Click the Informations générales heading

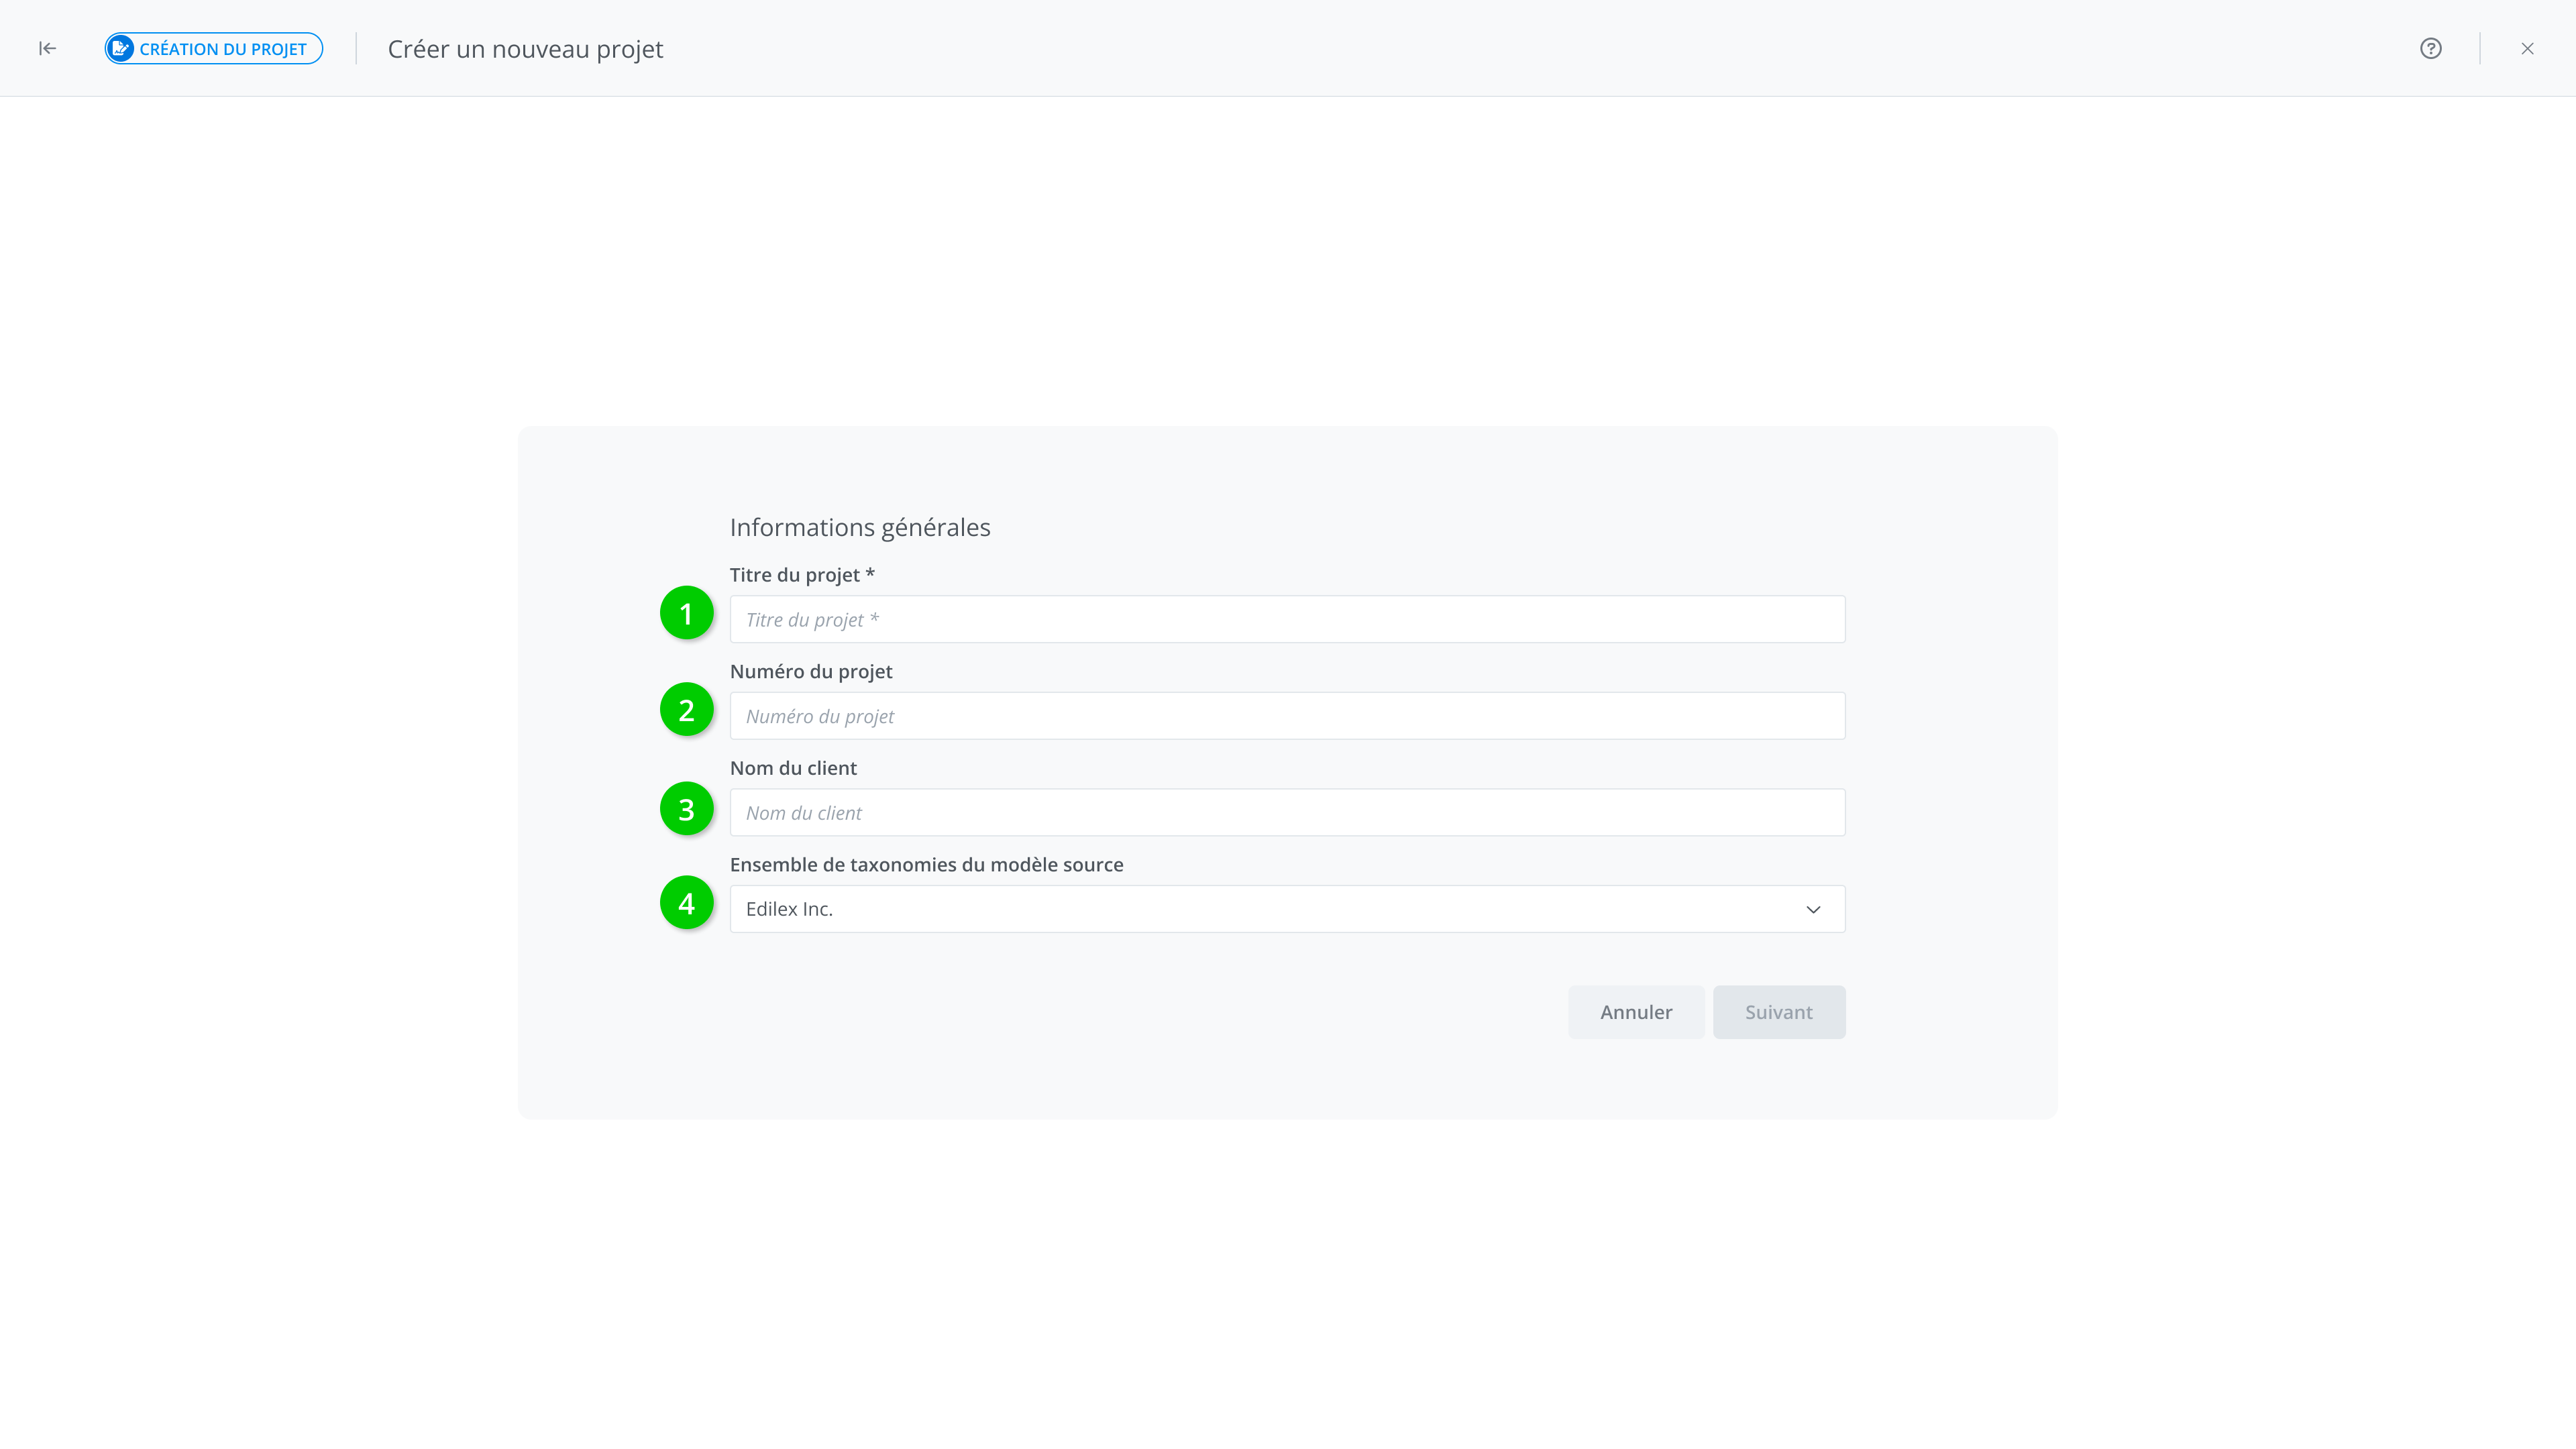pyautogui.click(x=859, y=527)
